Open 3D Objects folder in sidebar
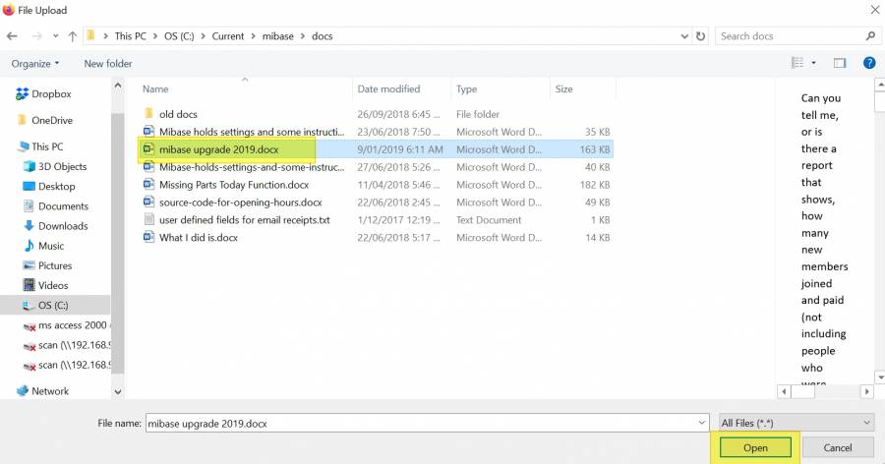Image resolution: width=885 pixels, height=464 pixels. coord(62,166)
